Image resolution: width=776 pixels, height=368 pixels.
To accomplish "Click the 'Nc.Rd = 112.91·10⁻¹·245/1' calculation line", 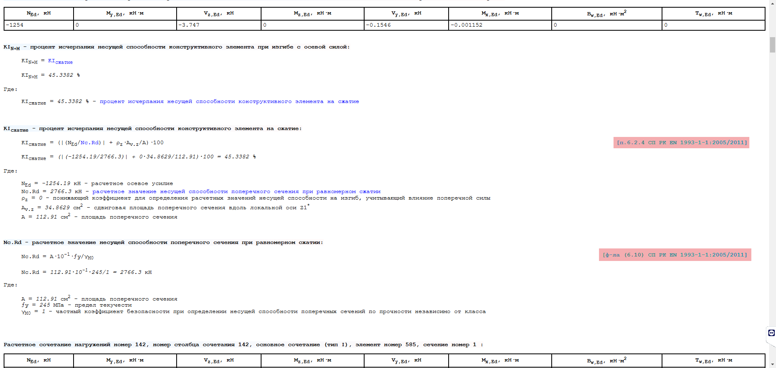I will tap(86, 272).
